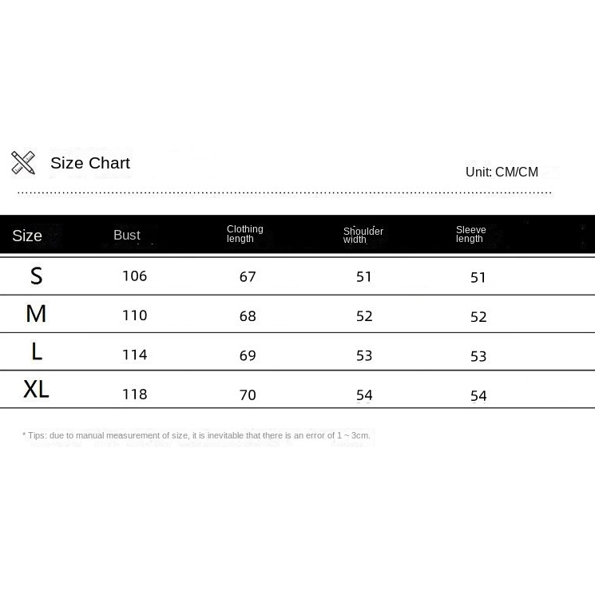This screenshot has width=595, height=595.
Task: Click the crossed pencil and ruler icon
Action: click(x=23, y=163)
